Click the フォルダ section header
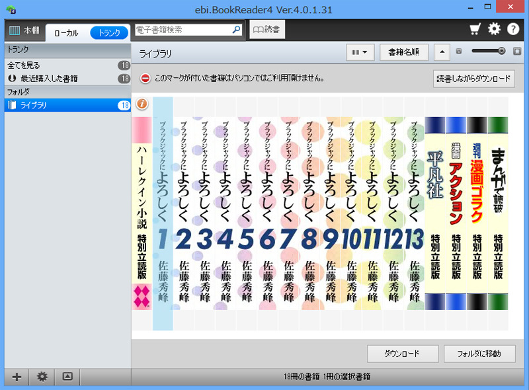The image size is (529, 390). pyautogui.click(x=67, y=92)
